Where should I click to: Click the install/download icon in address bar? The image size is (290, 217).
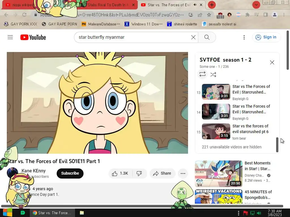point(191,15)
